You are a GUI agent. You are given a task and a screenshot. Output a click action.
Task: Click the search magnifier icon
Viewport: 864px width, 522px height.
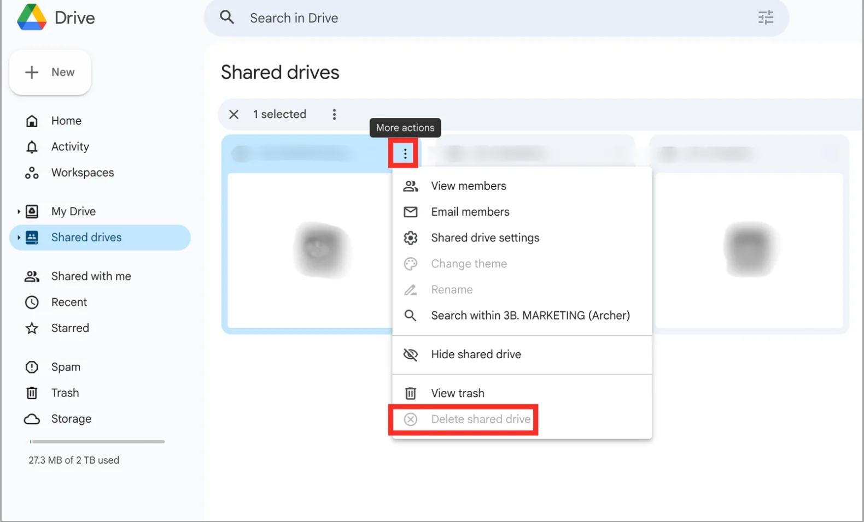pos(227,17)
